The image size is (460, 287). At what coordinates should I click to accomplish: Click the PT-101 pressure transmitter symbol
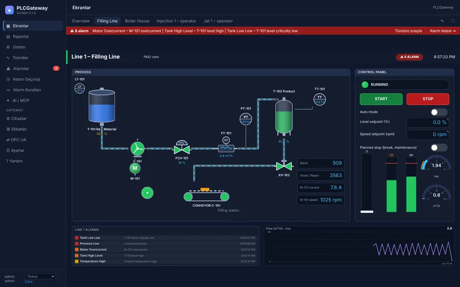pyautogui.click(x=245, y=119)
